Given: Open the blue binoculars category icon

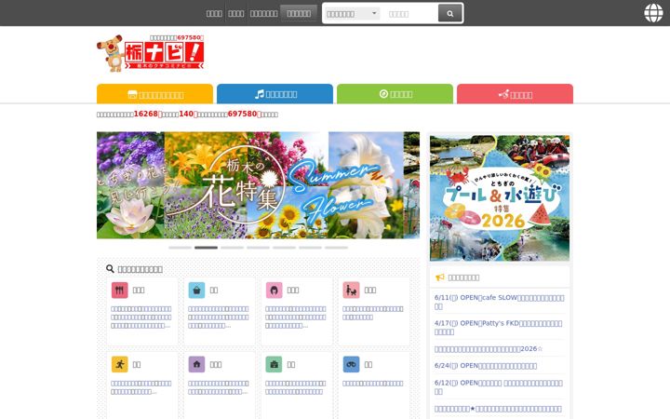Looking at the screenshot, I should tap(351, 365).
